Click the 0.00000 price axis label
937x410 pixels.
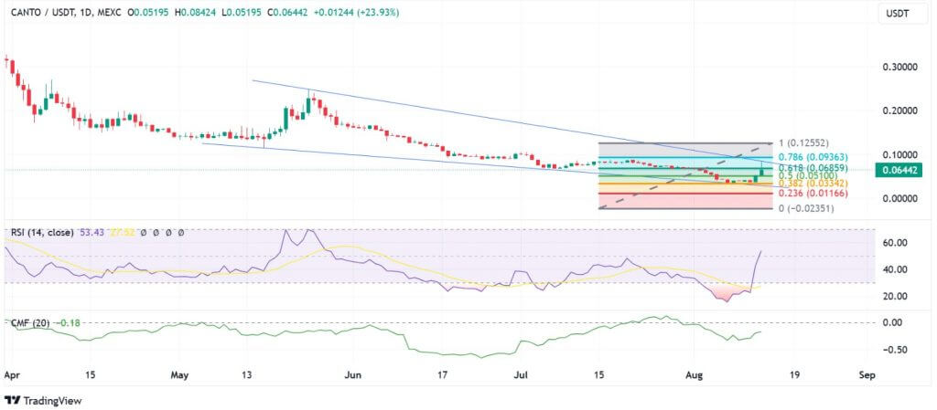click(900, 198)
